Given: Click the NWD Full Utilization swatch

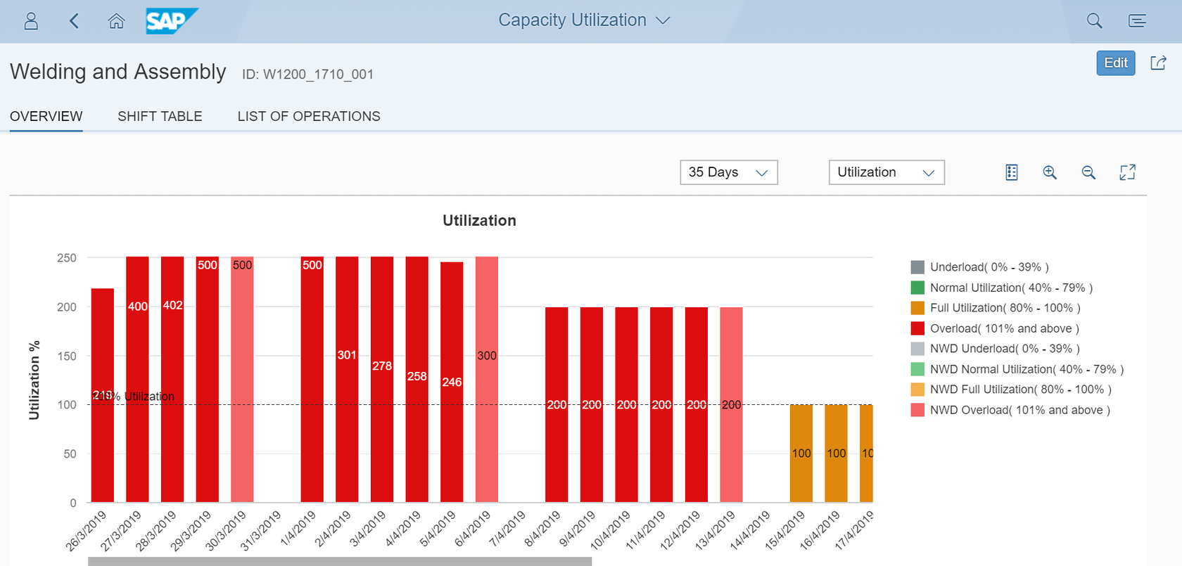Looking at the screenshot, I should click(917, 390).
